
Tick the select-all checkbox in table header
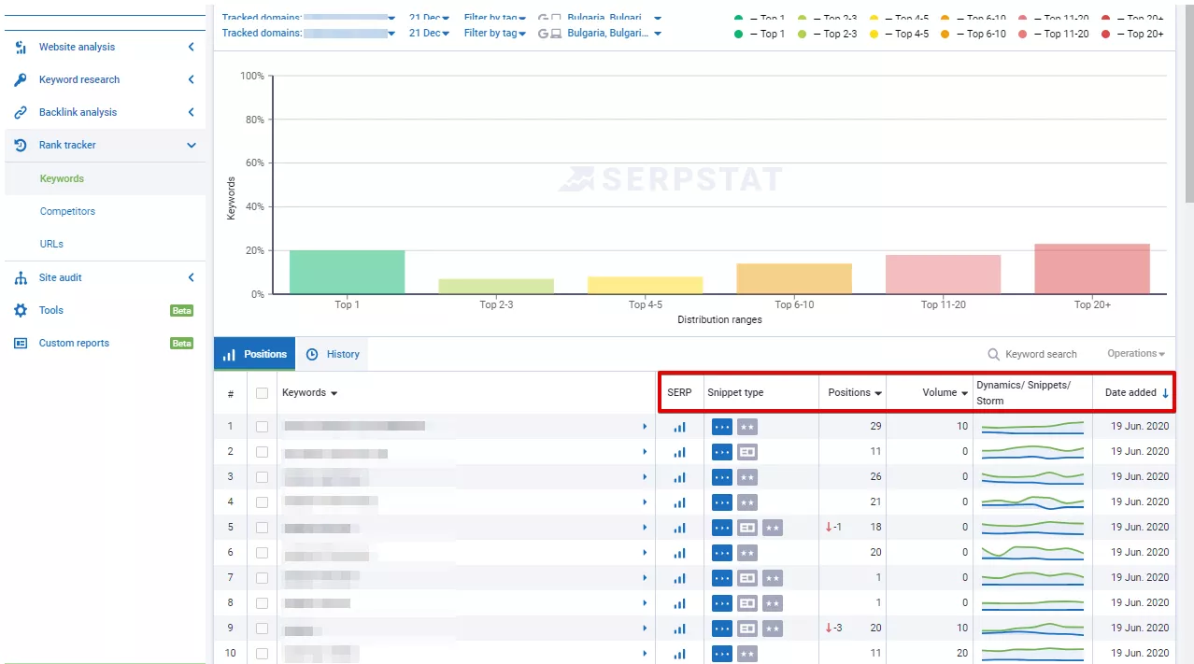coord(262,393)
